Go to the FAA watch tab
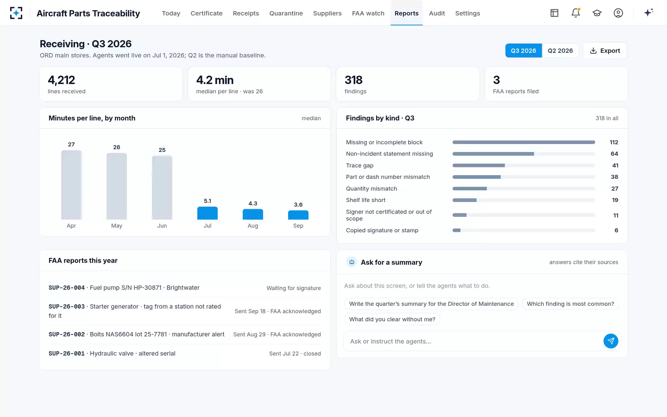Image resolution: width=667 pixels, height=417 pixels. [x=368, y=13]
